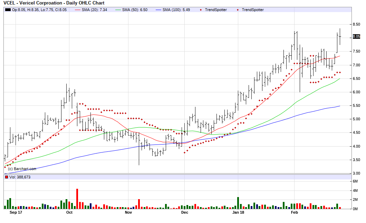
Task: Click the 3.00 price axis label
Action: 356,173
